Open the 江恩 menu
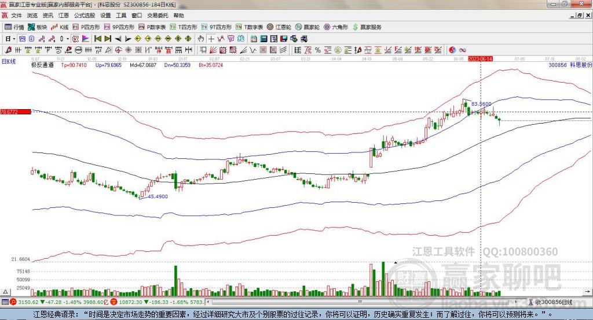Screen dimensions: 593x320 pos(64,16)
